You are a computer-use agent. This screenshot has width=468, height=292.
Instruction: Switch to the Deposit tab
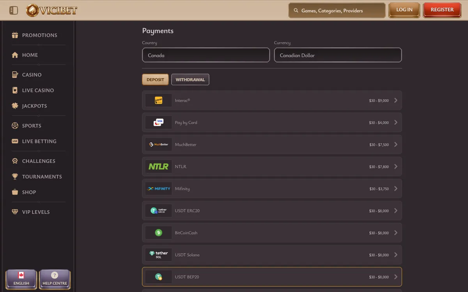pos(155,79)
